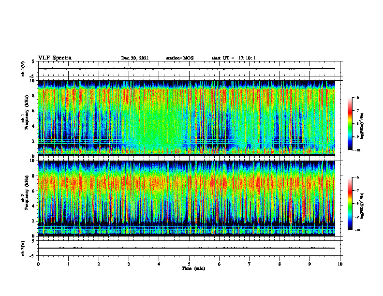Viewport: 383px width, 296px height.
Task: Click the ch.2 color bar log(PSD) label
Action: [362, 206]
